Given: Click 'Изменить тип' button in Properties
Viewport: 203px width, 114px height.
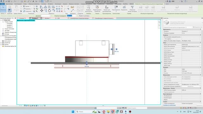Looking at the screenshot, I should pos(197,27).
